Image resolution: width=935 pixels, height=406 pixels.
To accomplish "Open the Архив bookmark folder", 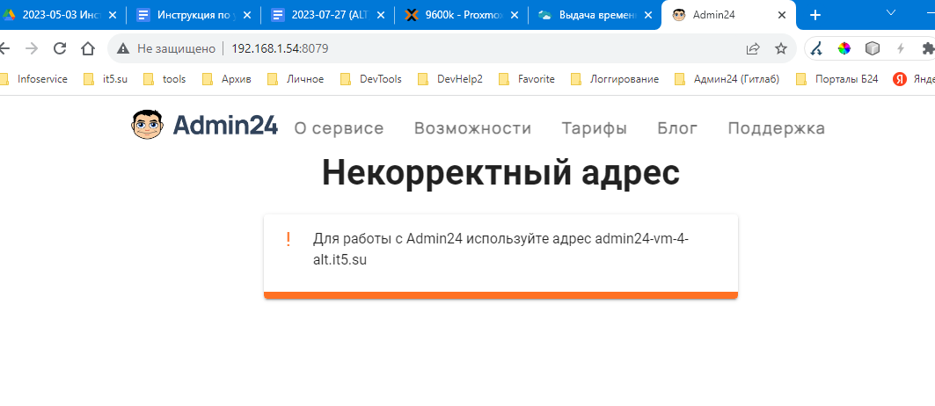I will (228, 79).
